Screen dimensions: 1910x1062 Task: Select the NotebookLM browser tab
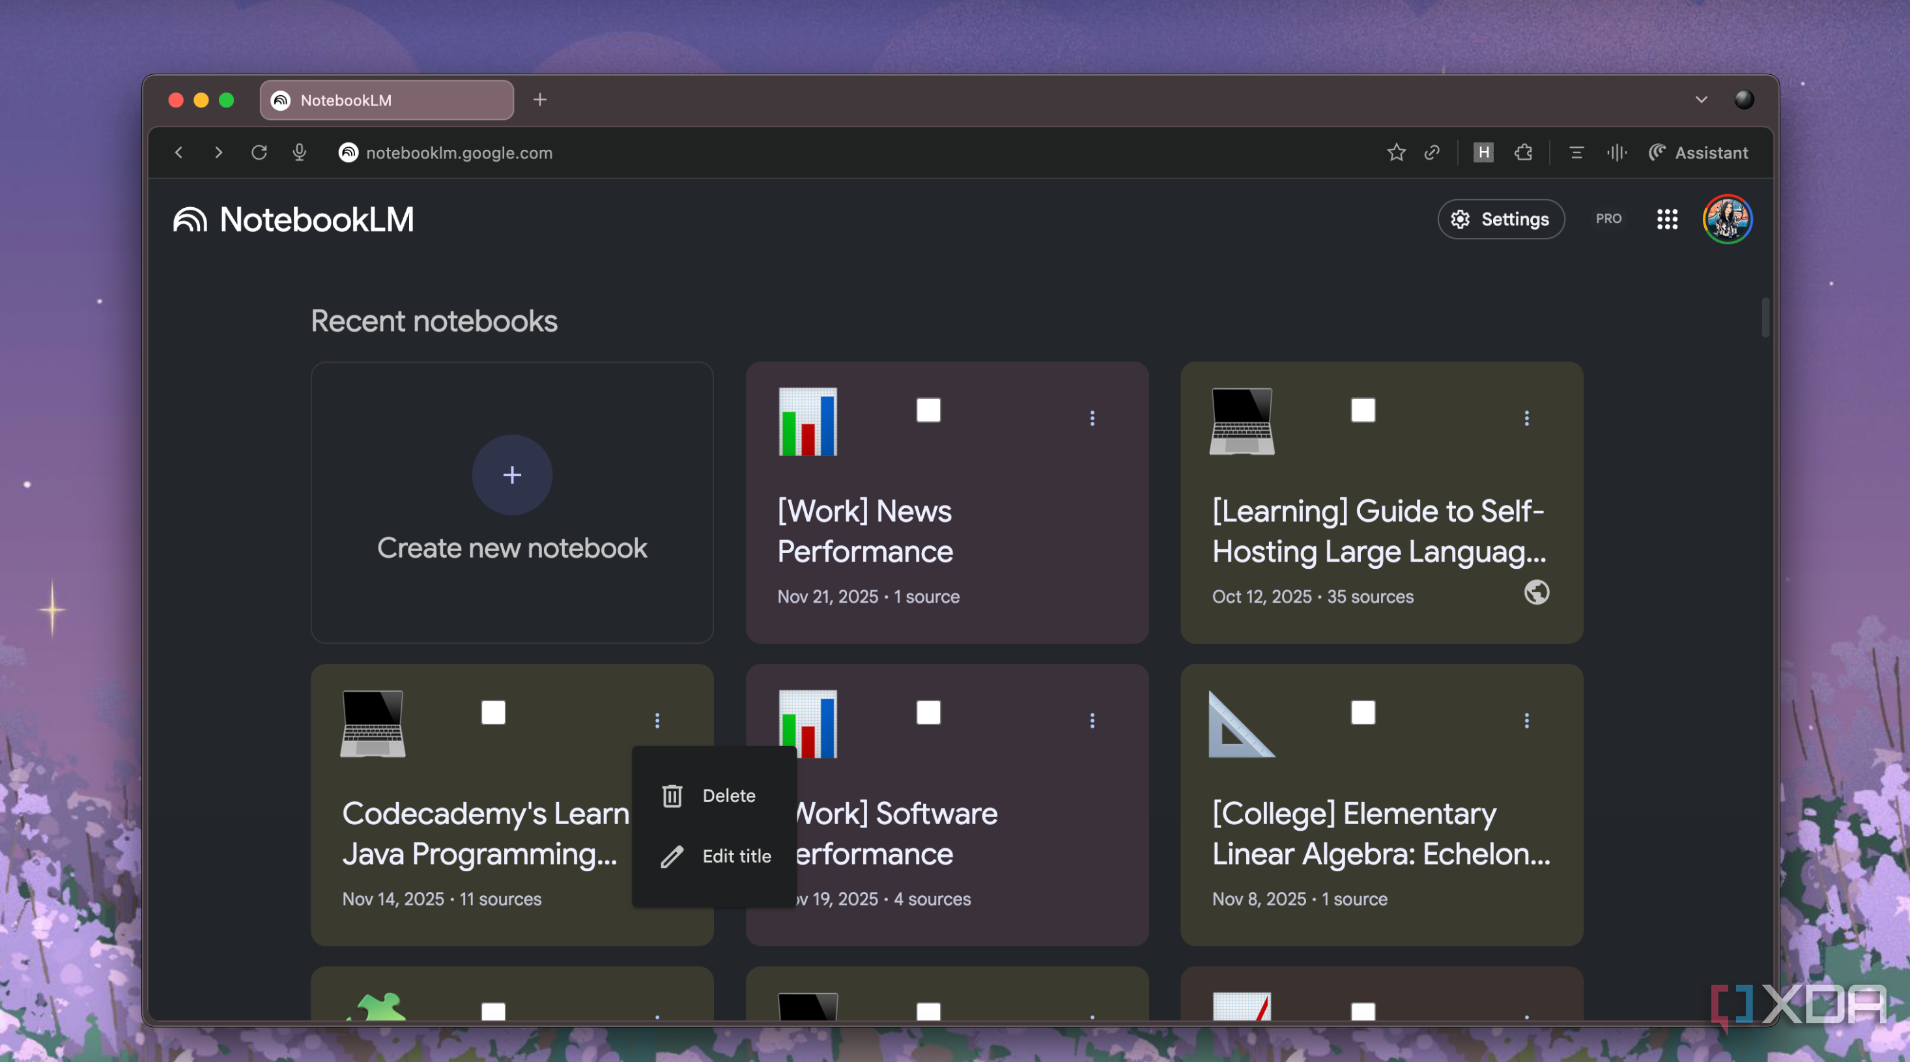(386, 100)
